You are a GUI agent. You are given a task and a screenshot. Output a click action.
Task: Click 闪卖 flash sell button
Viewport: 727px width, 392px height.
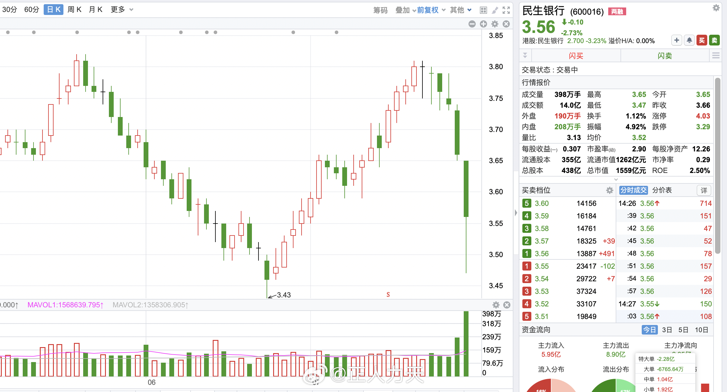coord(665,56)
